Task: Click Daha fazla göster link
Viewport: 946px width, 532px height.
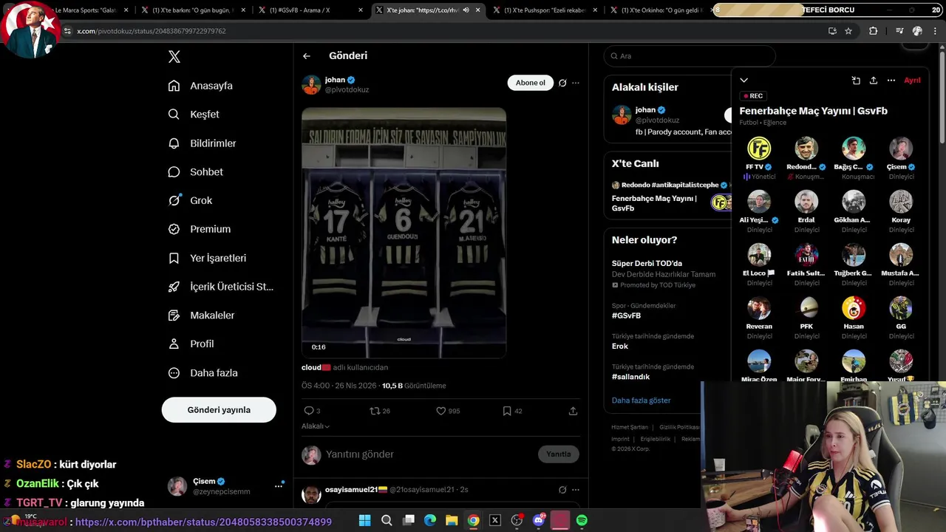Action: [x=641, y=400]
